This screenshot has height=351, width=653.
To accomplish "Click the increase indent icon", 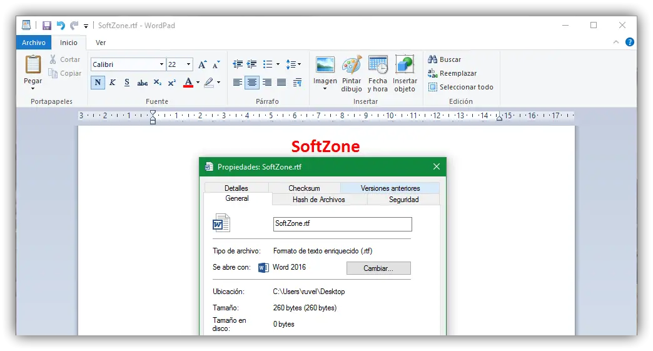I will 251,64.
